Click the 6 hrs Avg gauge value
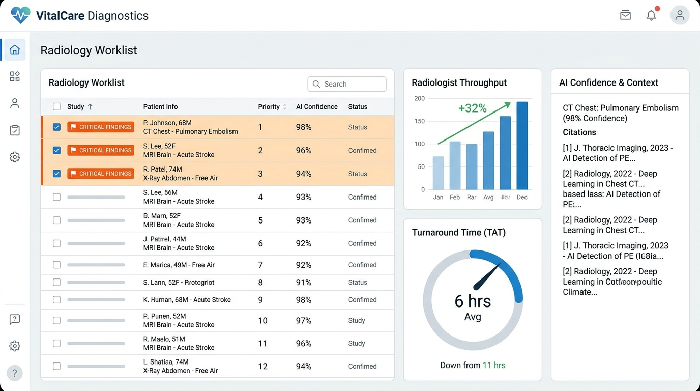Screen dimensions: 700x391 pos(473,307)
